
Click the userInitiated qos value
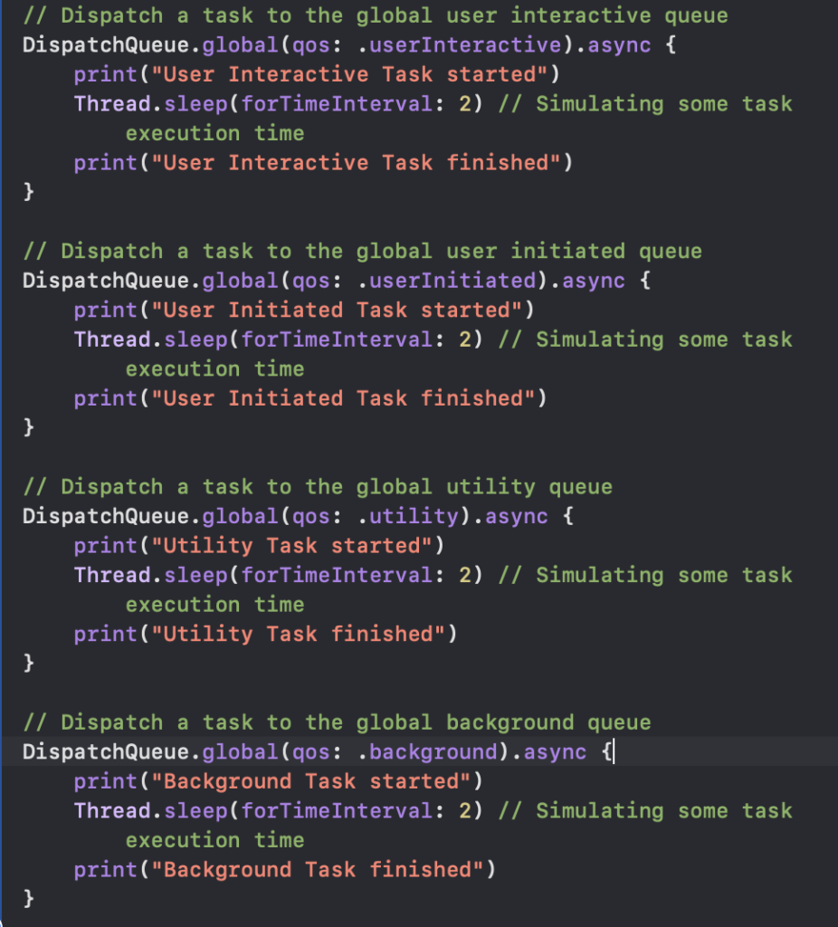tap(447, 281)
